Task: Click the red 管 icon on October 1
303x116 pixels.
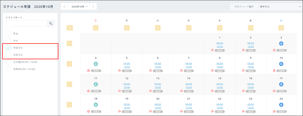Action: (213, 50)
